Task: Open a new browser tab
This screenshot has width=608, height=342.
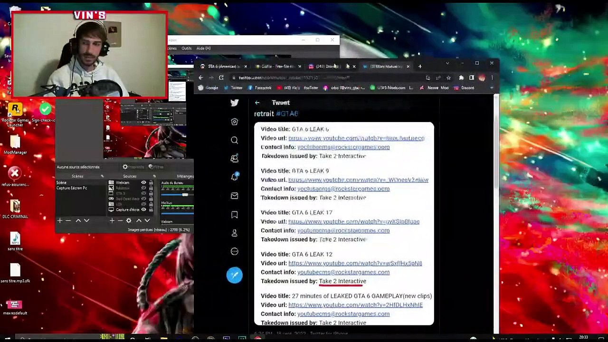Action: [420, 66]
